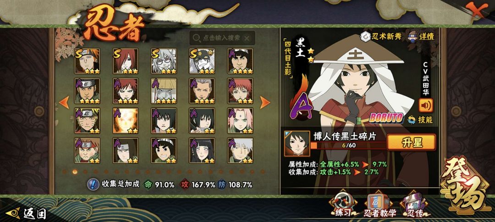This screenshot has height=222, width=495.
Task: Click the blue info icon beside 收集总加成
Action: click(x=93, y=184)
